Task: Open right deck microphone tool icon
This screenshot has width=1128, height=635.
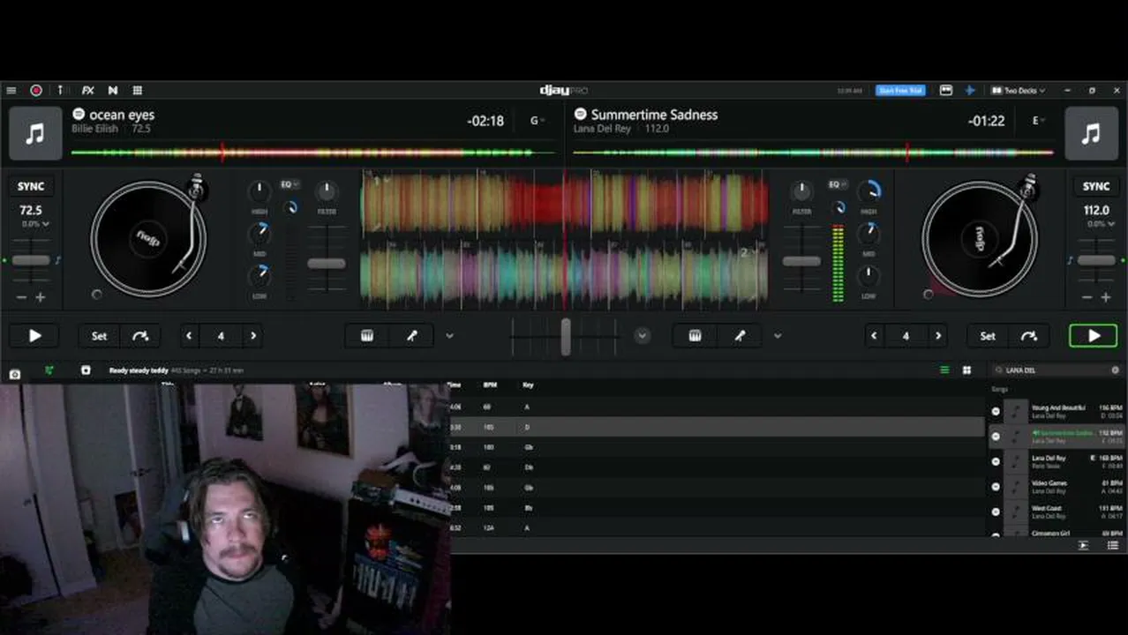Action: click(740, 336)
